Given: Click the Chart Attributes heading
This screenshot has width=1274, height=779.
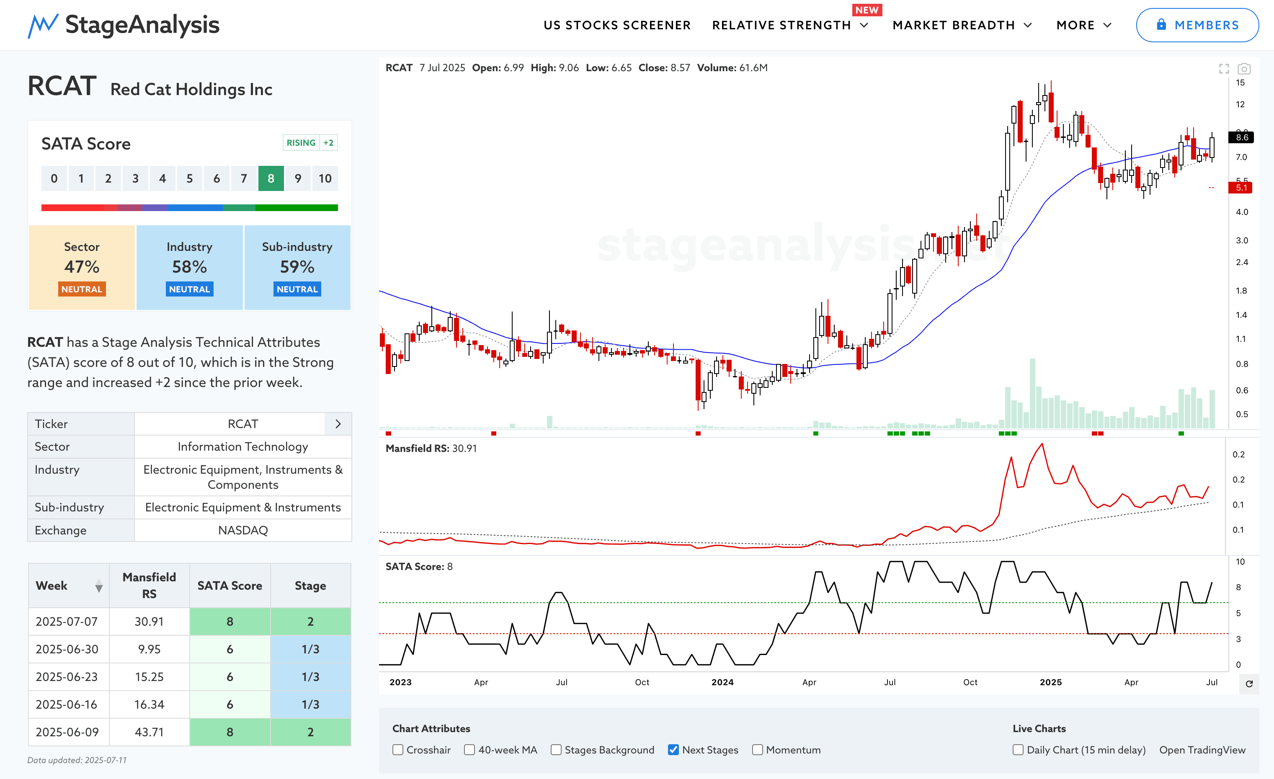Looking at the screenshot, I should click(431, 728).
